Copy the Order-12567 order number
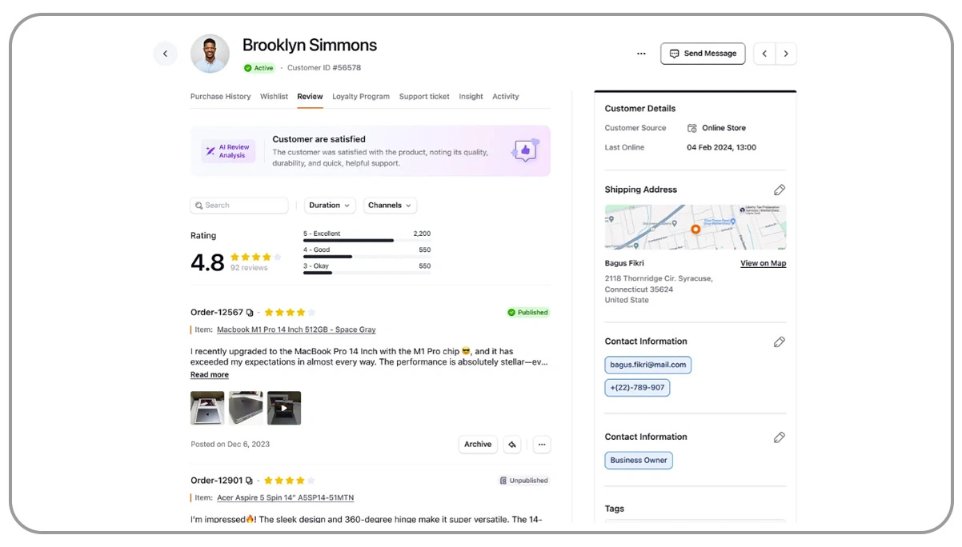 coord(248,312)
